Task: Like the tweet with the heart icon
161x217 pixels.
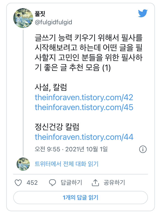Action: [x=18, y=183]
